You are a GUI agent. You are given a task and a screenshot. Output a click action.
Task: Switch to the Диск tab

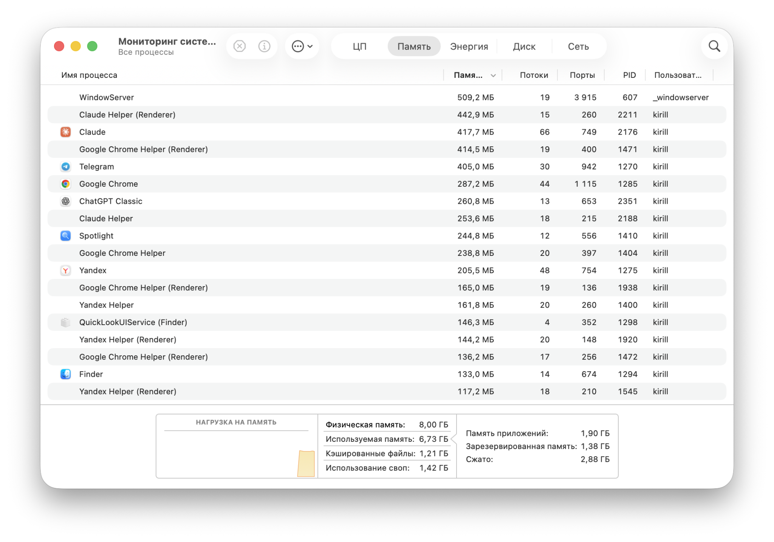click(524, 46)
